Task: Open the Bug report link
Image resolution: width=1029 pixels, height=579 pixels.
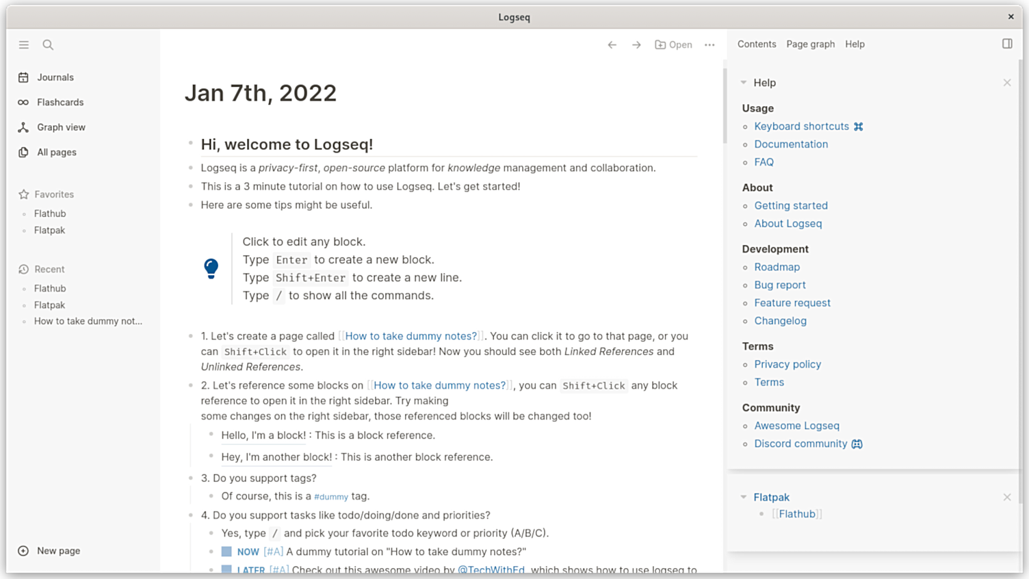Action: (780, 285)
